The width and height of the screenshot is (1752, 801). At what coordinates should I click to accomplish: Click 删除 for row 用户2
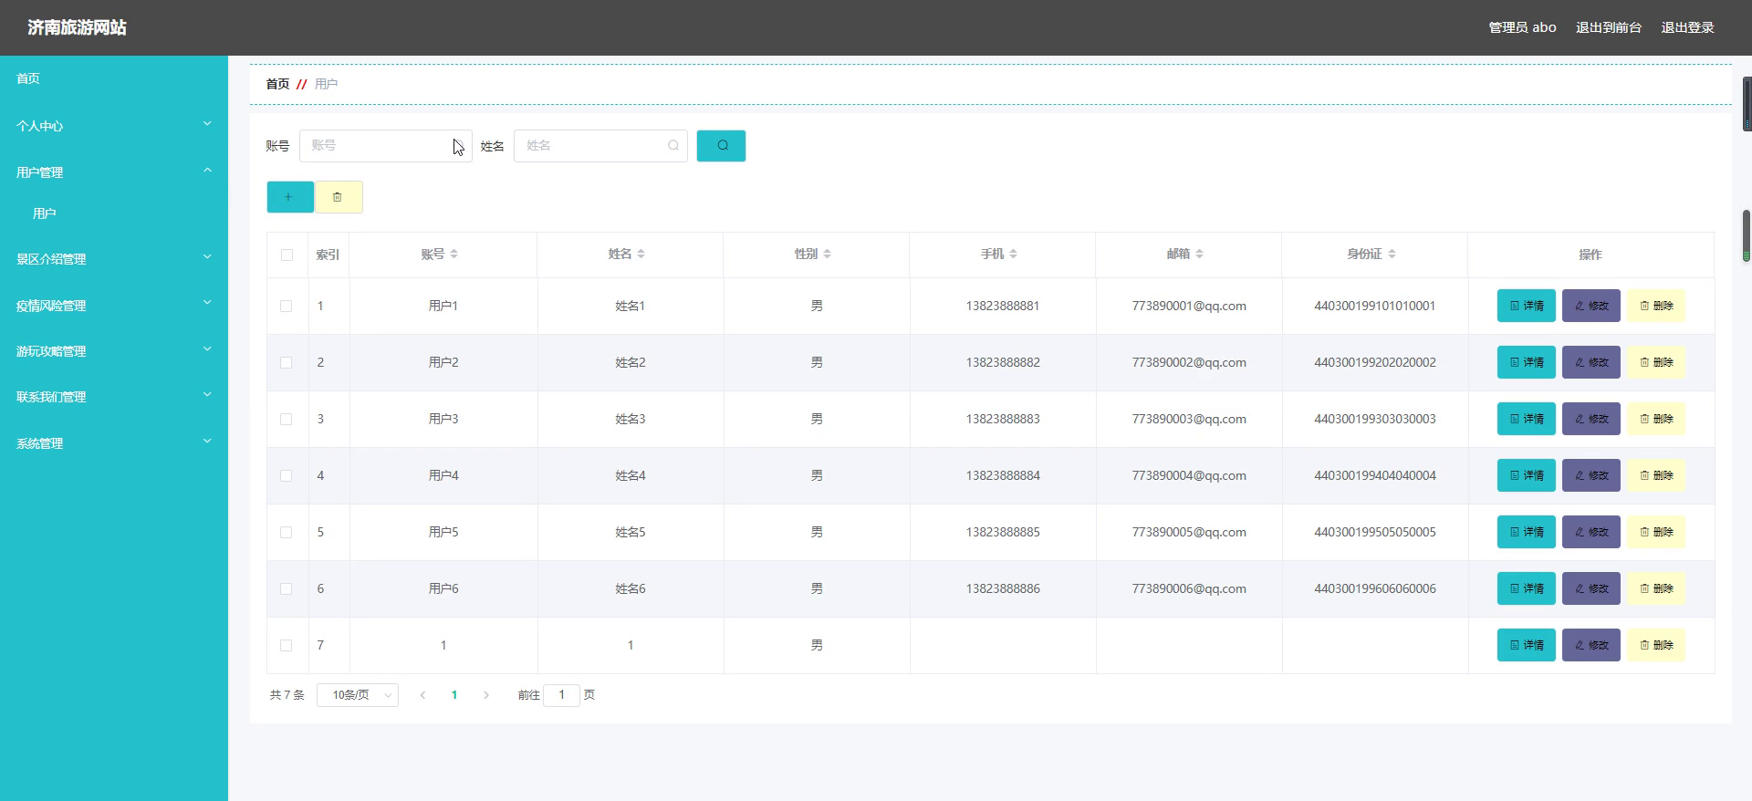1656,362
